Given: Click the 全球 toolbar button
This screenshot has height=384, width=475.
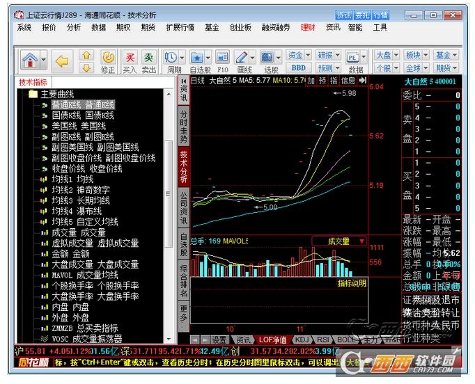Looking at the screenshot, I should [416, 67].
